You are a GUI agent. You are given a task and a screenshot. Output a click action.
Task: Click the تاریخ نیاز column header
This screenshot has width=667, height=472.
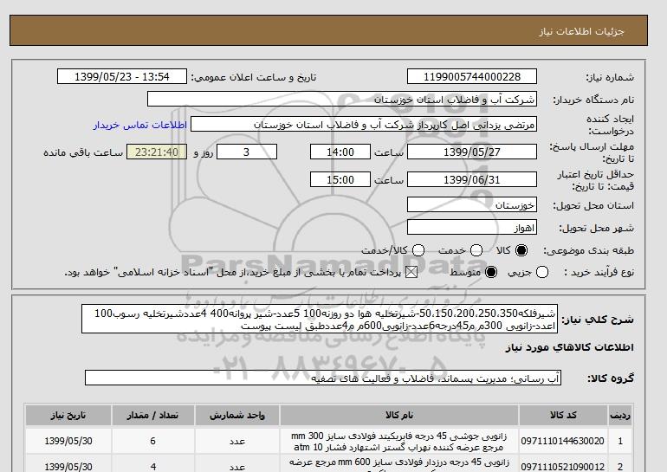coord(68,415)
